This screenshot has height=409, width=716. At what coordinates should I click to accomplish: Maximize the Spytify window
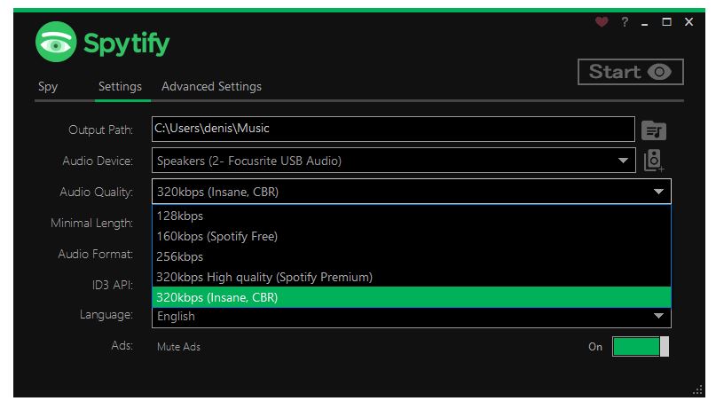click(x=666, y=21)
